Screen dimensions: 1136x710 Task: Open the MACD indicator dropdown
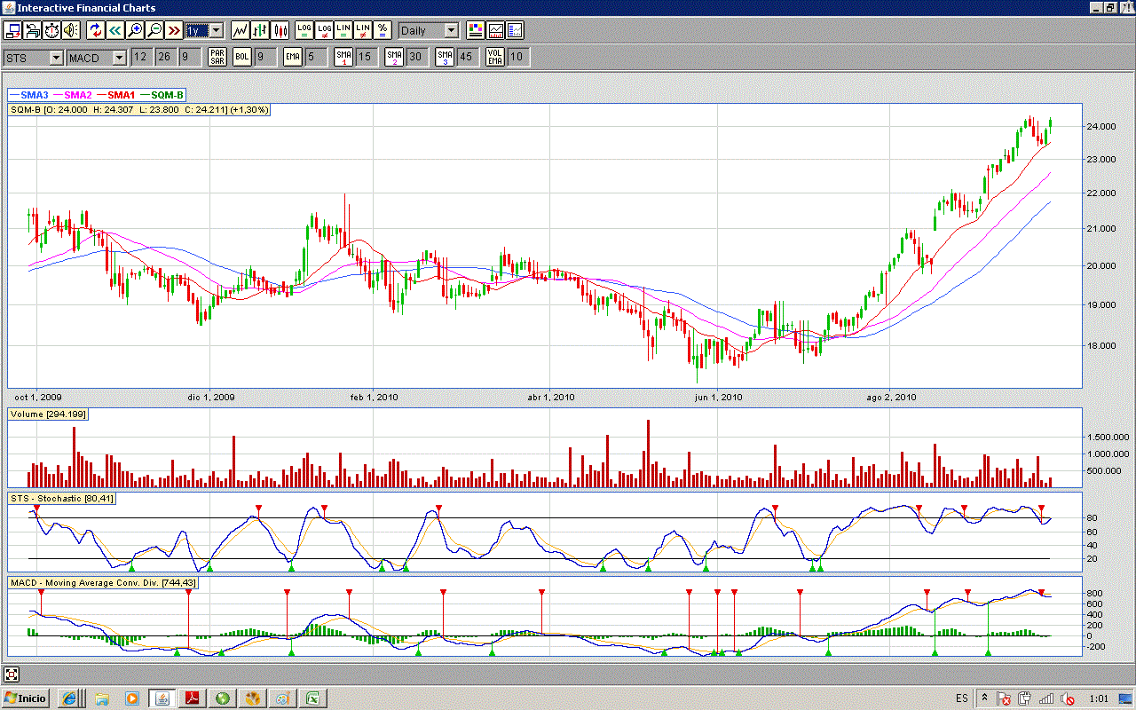tap(120, 58)
